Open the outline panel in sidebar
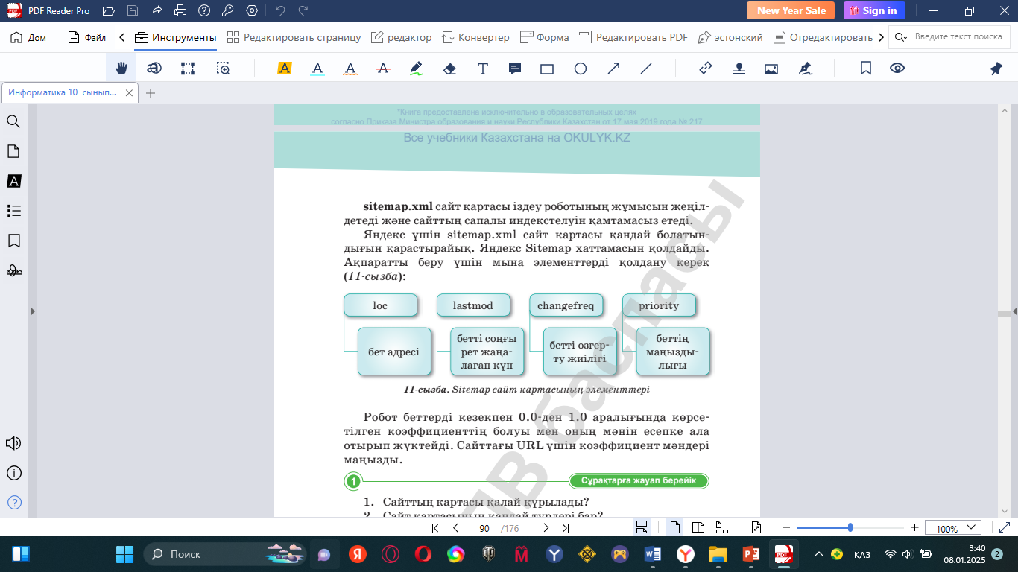The width and height of the screenshot is (1018, 572). pos(13,211)
